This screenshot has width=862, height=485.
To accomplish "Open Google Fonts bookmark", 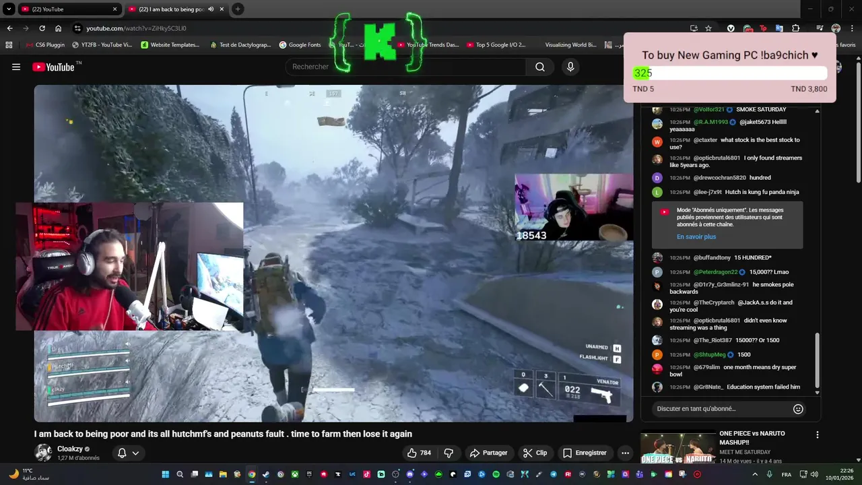I will coord(300,45).
